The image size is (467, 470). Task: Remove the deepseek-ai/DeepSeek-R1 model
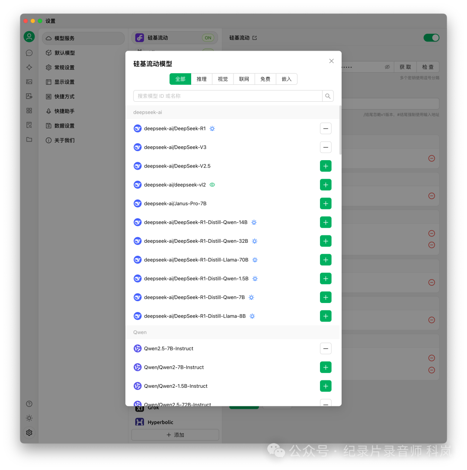point(326,129)
